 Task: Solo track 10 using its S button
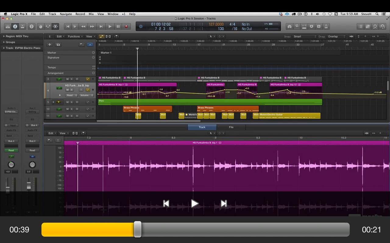[x=72, y=109]
